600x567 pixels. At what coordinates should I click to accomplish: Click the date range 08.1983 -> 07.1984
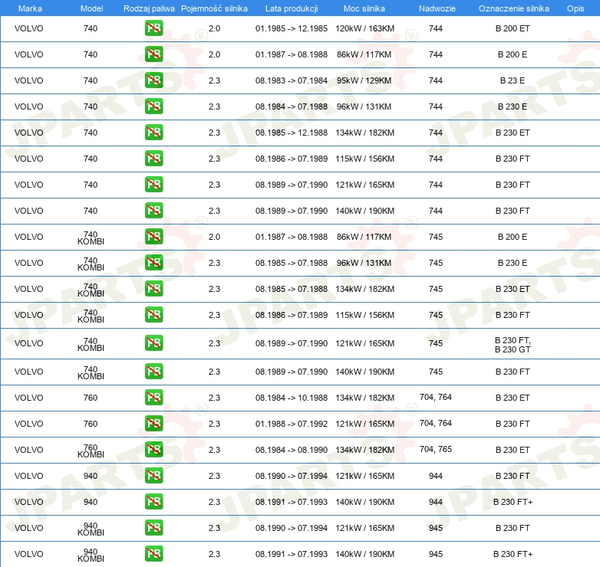pos(292,80)
